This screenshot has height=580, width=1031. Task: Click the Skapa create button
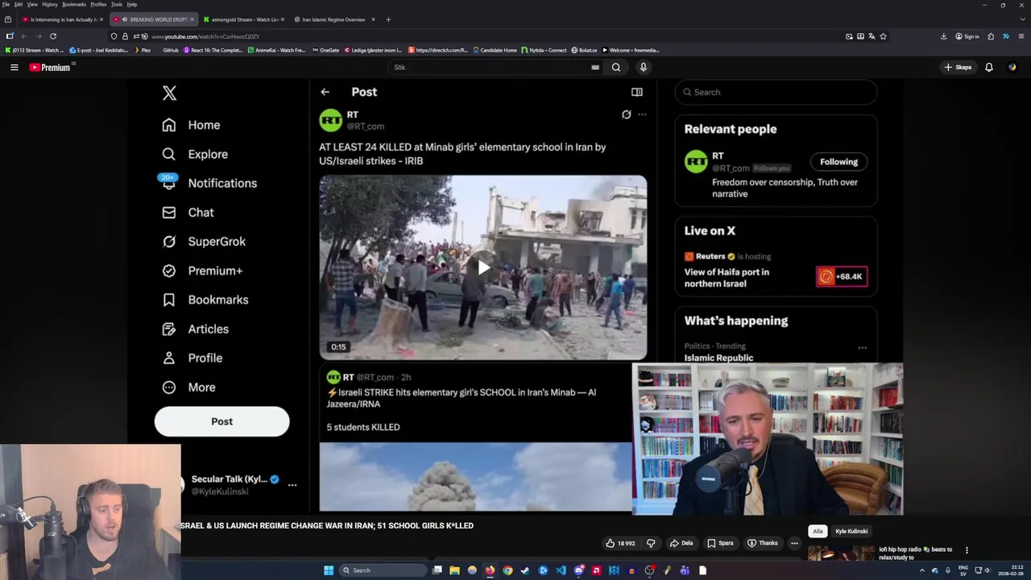[x=958, y=68]
